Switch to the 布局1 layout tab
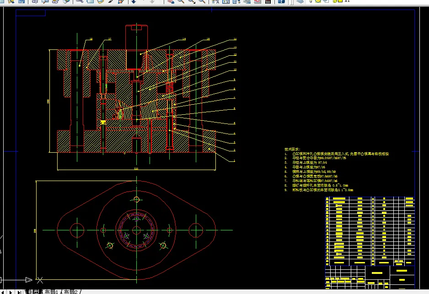This screenshot has height=294, width=429. pos(51,292)
